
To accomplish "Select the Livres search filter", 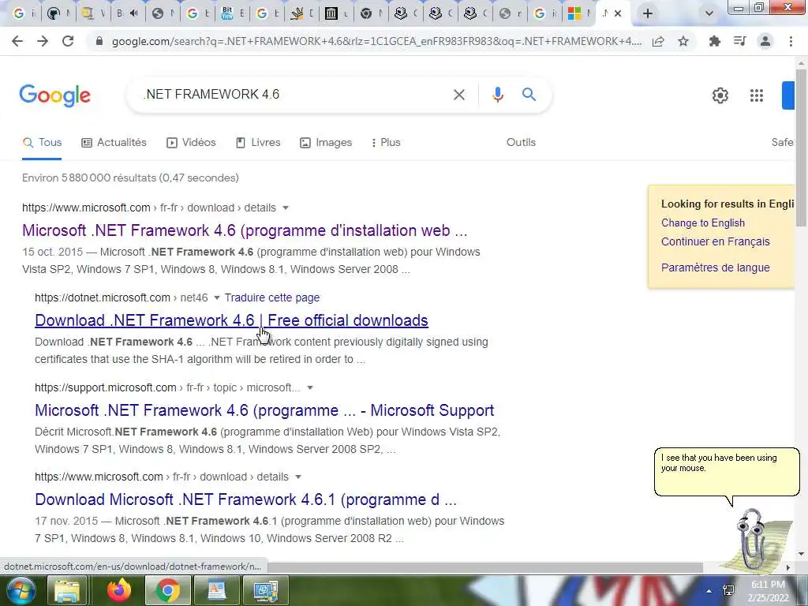I will point(258,143).
